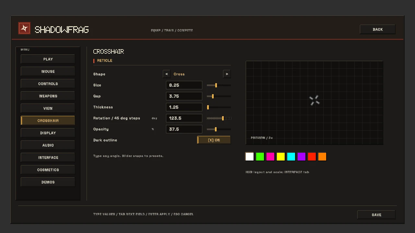Save the crosshair settings
415x233 pixels.
pyautogui.click(x=376, y=215)
